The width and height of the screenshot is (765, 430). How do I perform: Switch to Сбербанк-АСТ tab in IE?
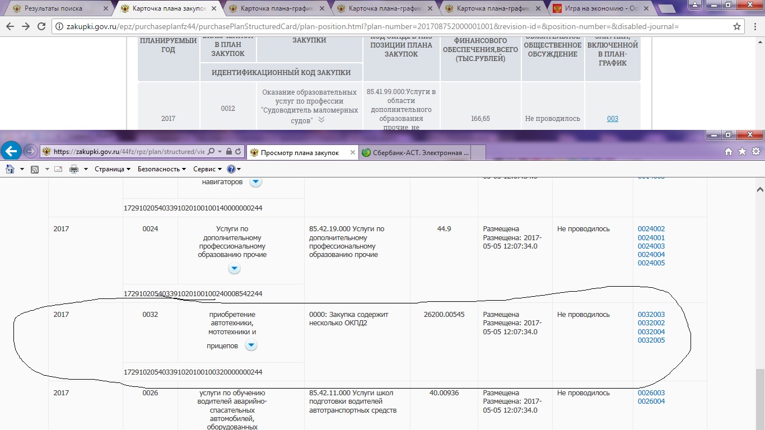coord(414,152)
